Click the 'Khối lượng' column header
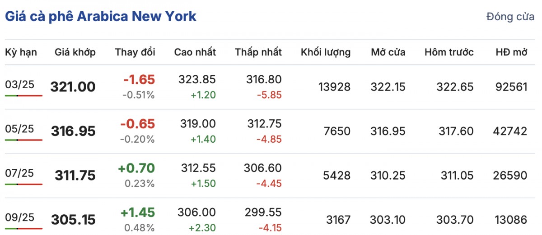This screenshot has height=235, width=542. pyautogui.click(x=326, y=52)
